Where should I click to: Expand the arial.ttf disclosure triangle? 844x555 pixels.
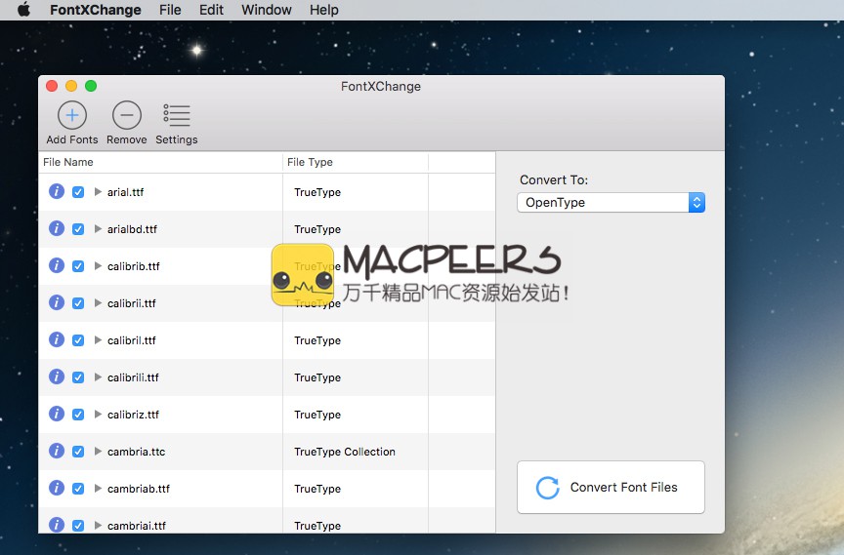[98, 192]
